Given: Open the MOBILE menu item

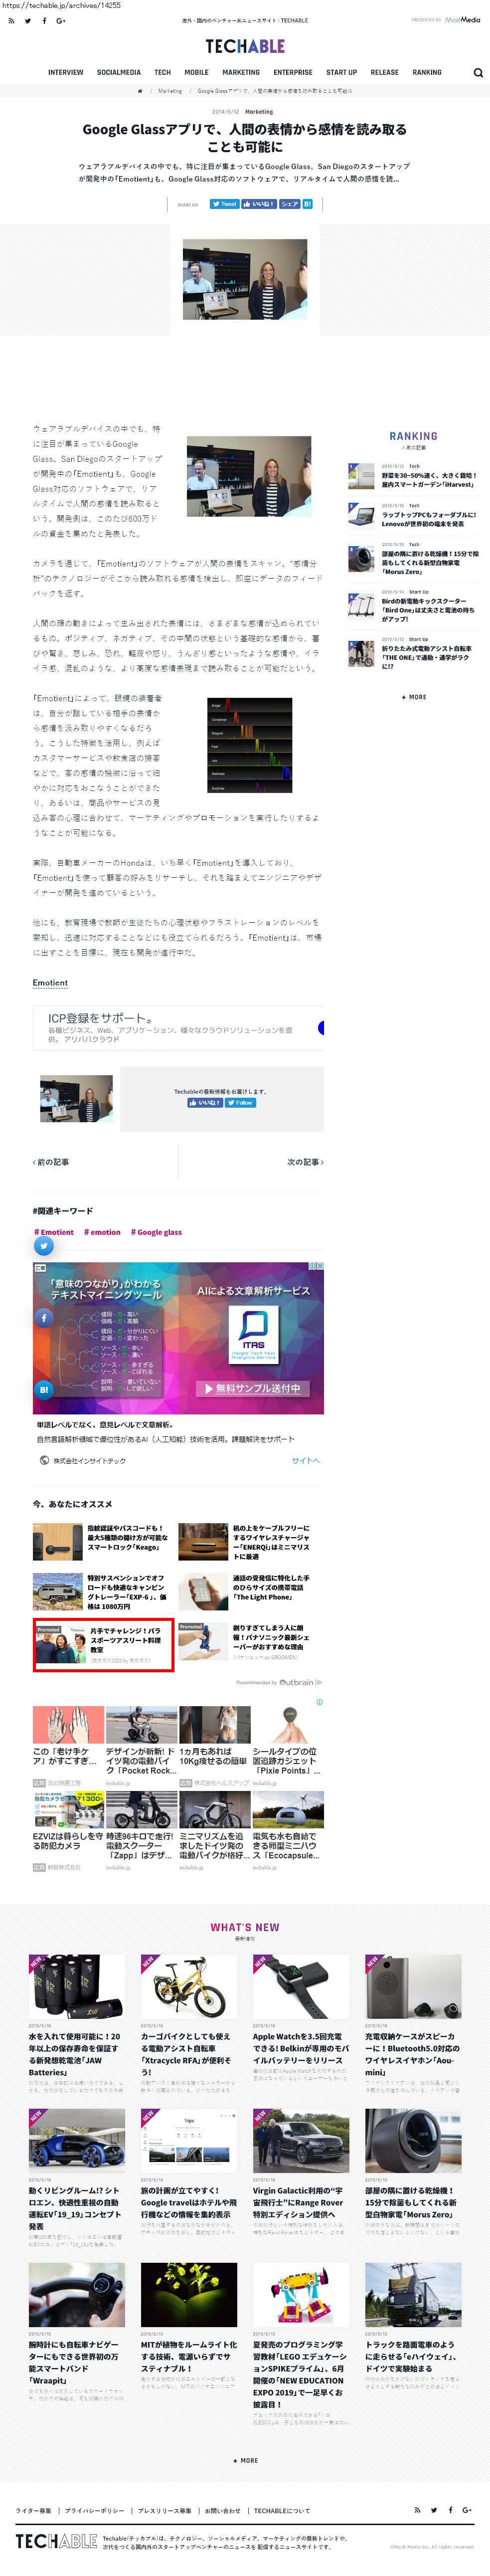Looking at the screenshot, I should pos(197,72).
